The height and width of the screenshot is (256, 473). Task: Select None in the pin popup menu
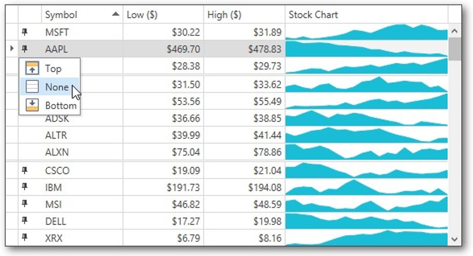click(56, 87)
